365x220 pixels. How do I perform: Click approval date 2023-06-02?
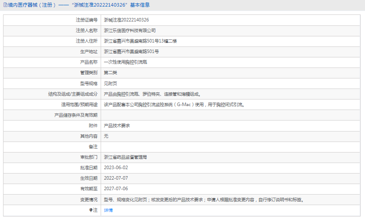[116, 168]
